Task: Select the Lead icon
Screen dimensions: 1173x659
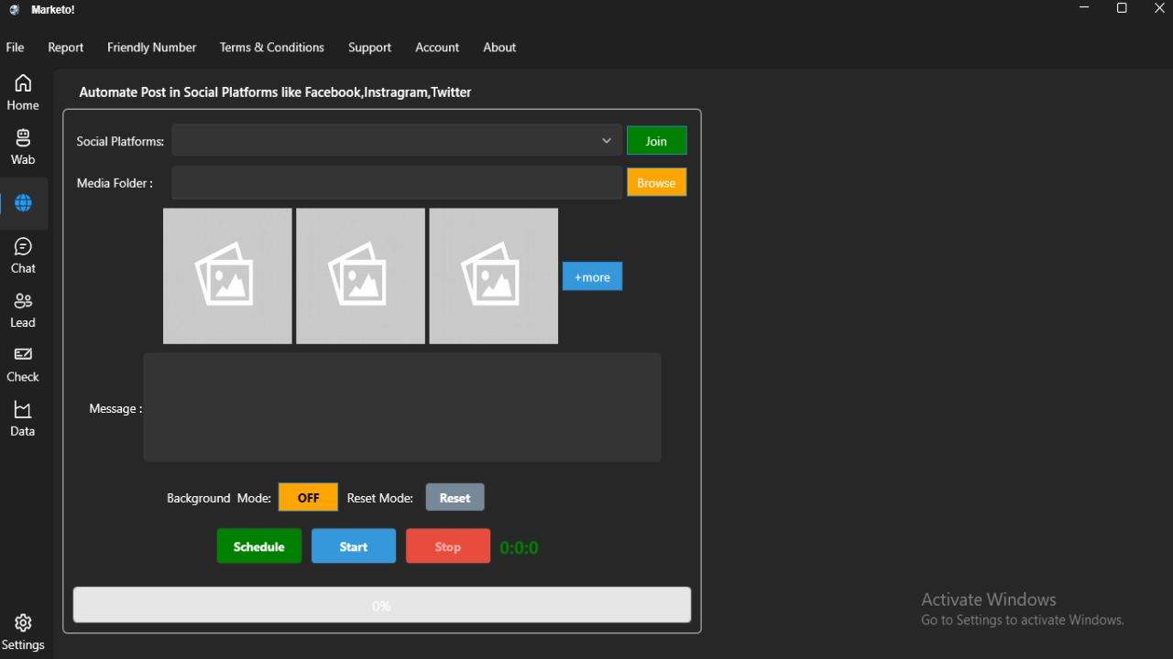Action: pyautogui.click(x=22, y=308)
